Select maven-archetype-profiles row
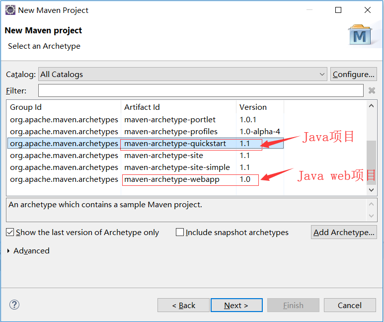The height and width of the screenshot is (322, 384). click(146, 132)
